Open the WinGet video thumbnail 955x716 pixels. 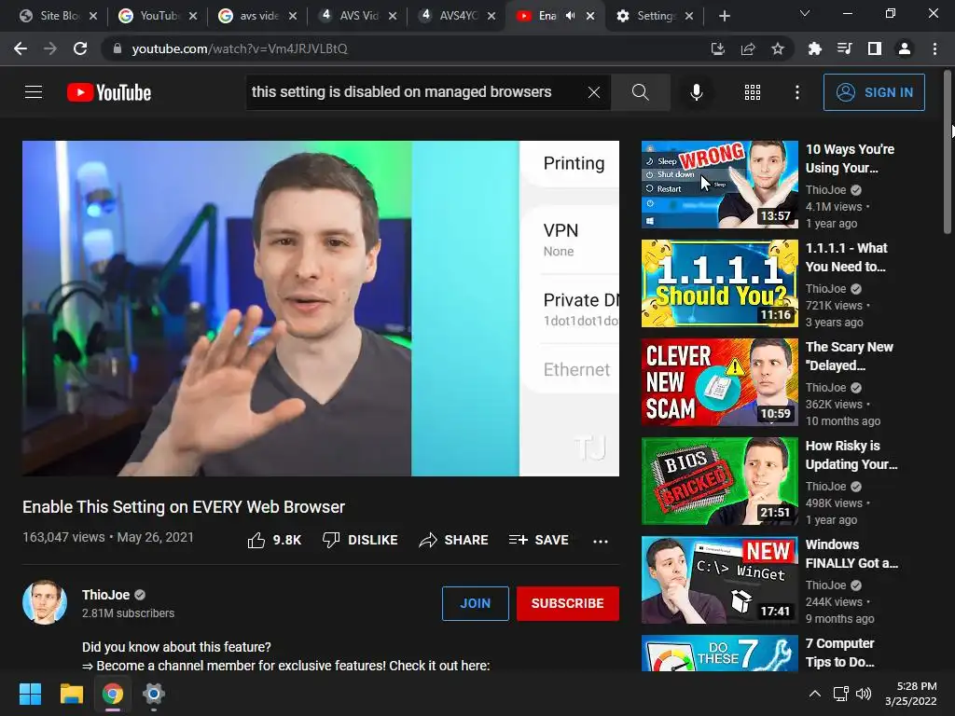[x=719, y=580]
